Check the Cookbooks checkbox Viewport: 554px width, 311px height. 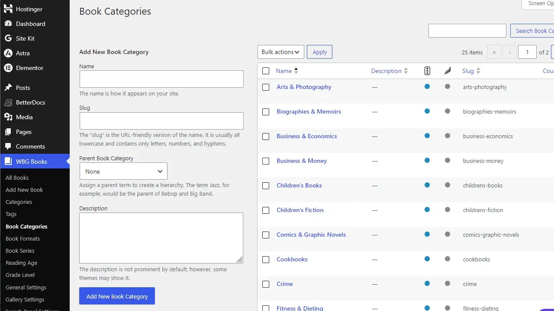[266, 260]
